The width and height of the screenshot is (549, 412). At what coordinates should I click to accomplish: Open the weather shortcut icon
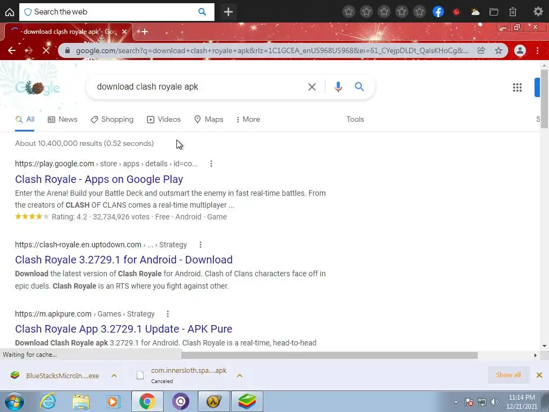point(475,12)
